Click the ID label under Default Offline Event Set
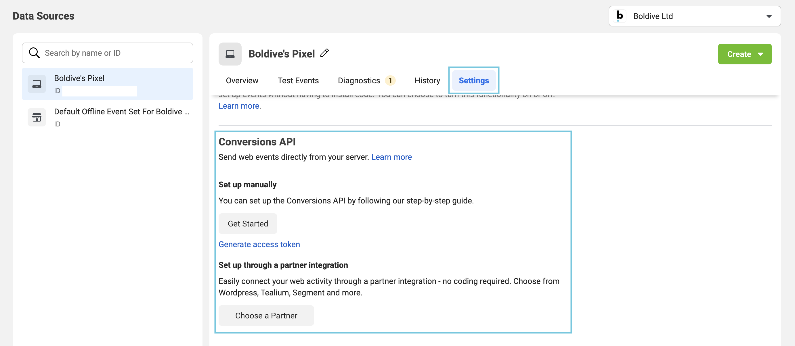The width and height of the screenshot is (795, 346). (x=57, y=124)
